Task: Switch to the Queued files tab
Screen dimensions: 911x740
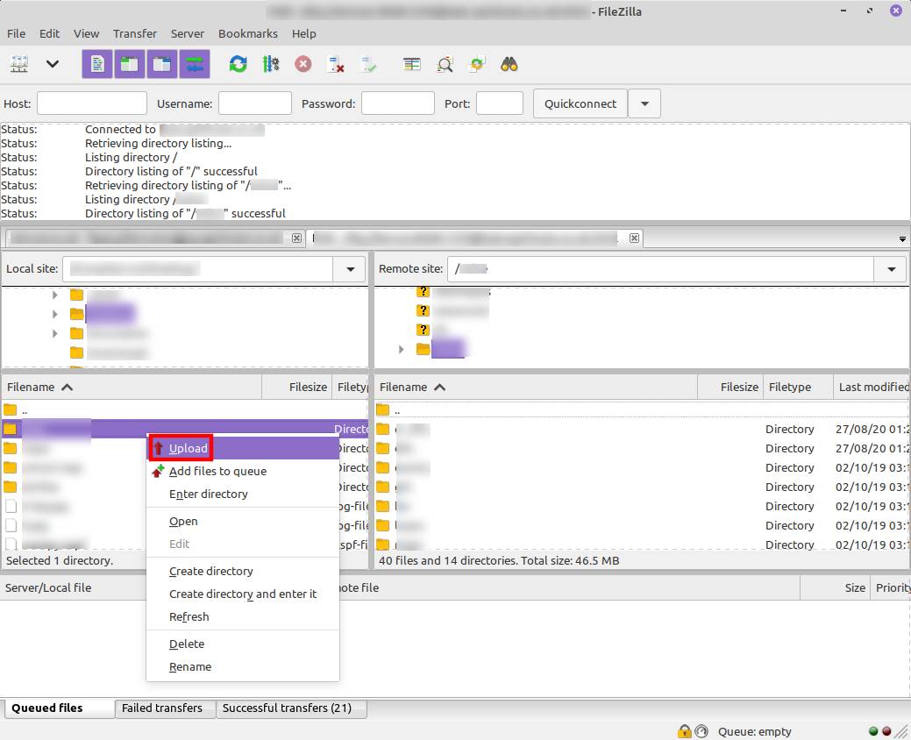Action: [x=60, y=708]
